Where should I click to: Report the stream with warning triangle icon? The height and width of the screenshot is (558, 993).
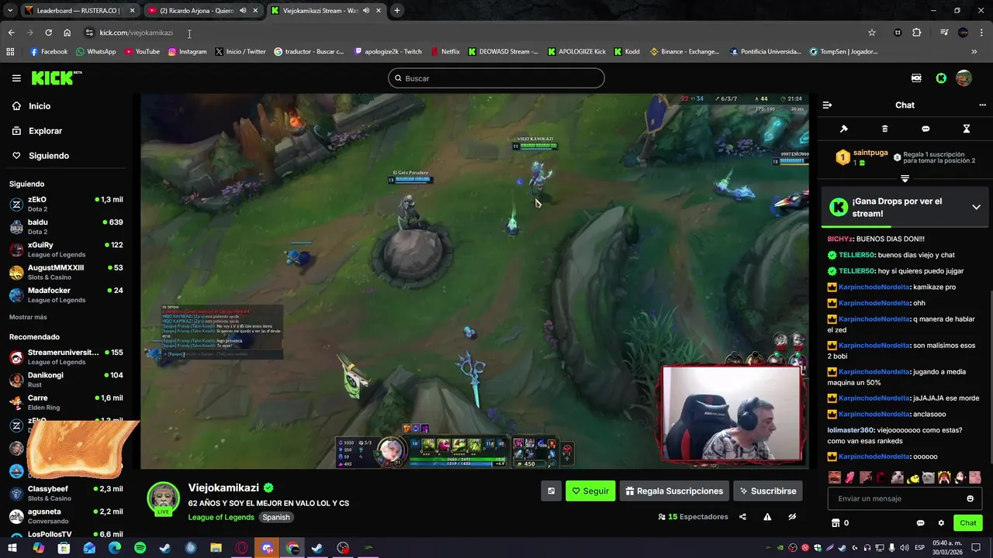pyautogui.click(x=767, y=517)
